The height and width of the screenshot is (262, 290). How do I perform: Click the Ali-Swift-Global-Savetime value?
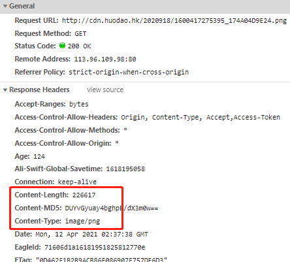pyautogui.click(x=125, y=169)
